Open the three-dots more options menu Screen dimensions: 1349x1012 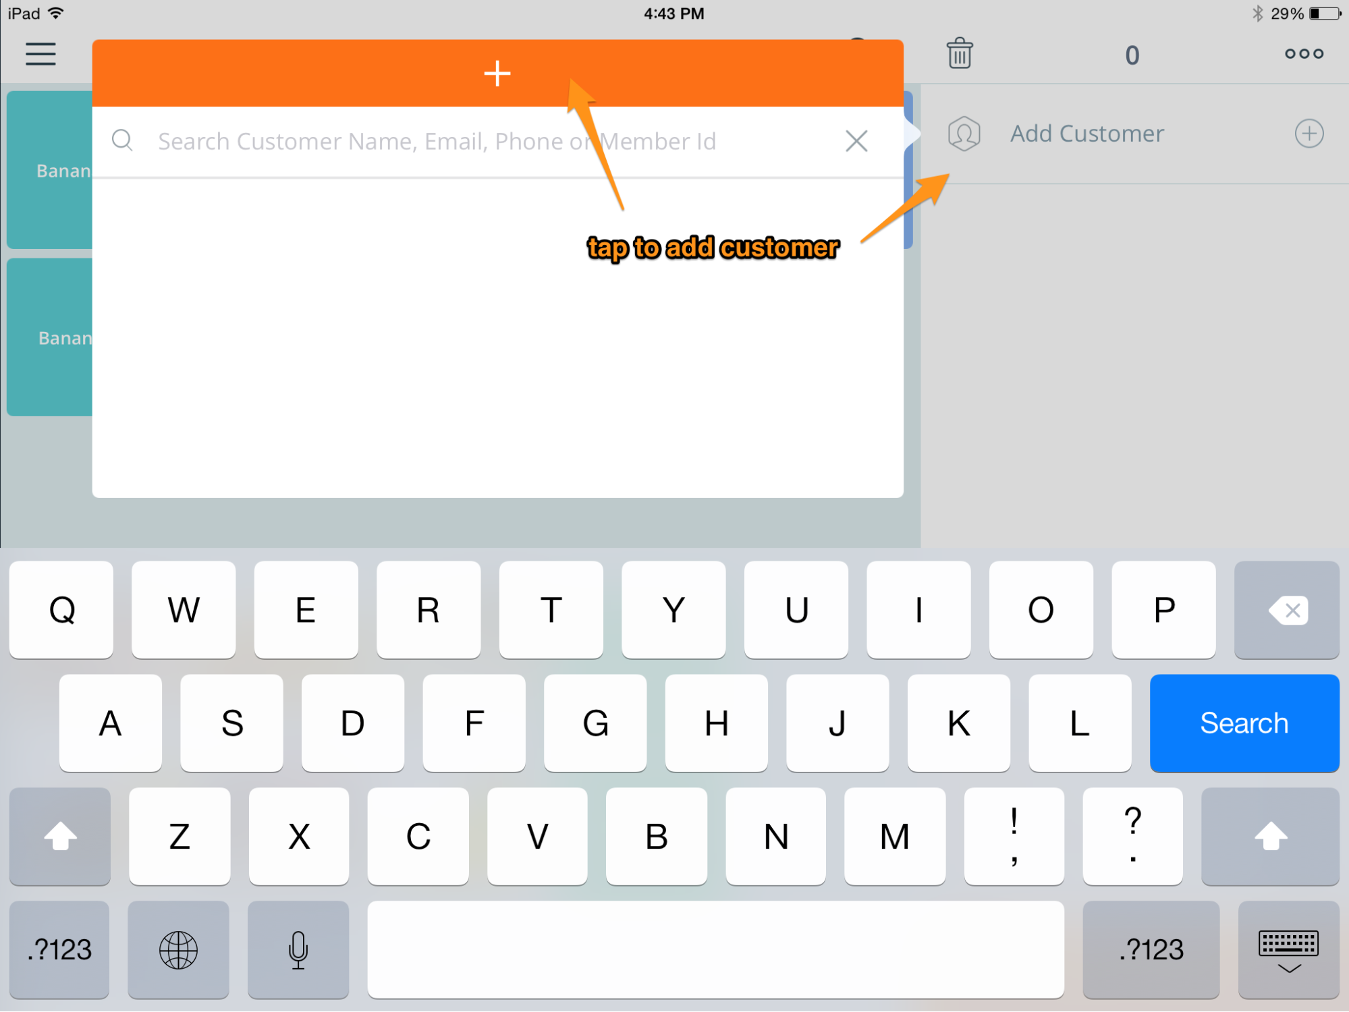coord(1304,54)
